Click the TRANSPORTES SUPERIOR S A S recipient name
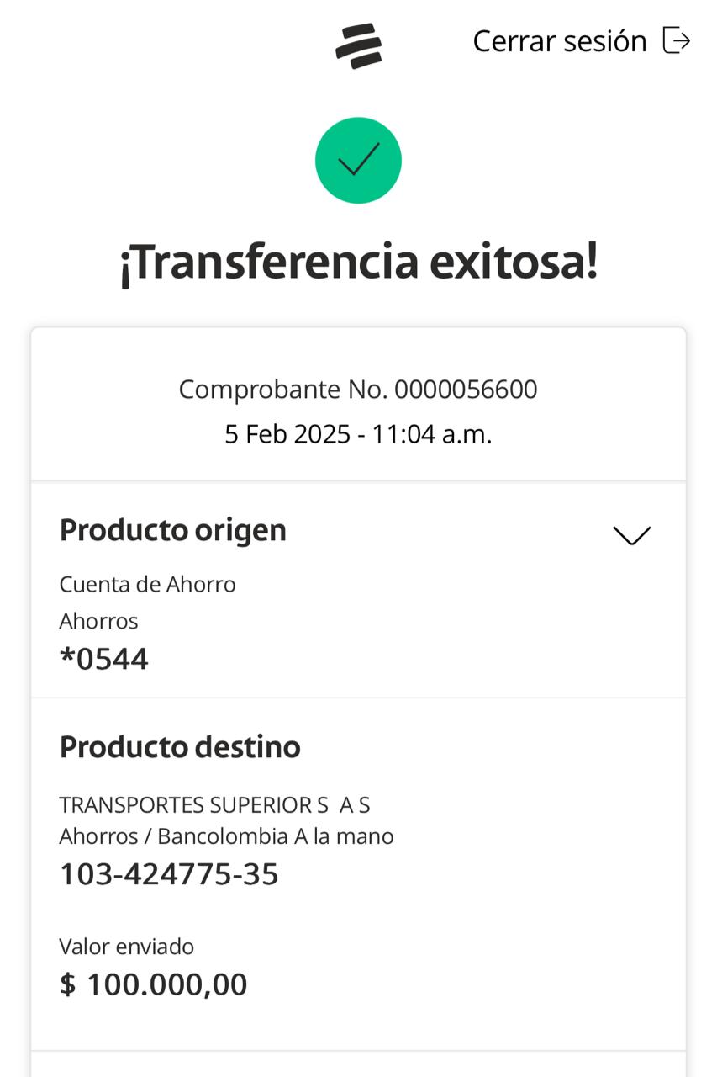717x1077 pixels. pos(214,805)
